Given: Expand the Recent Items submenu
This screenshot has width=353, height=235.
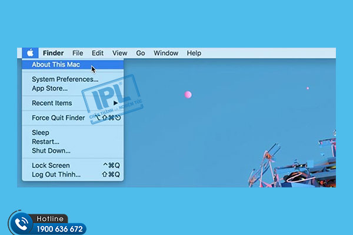Looking at the screenshot, I should [x=73, y=103].
